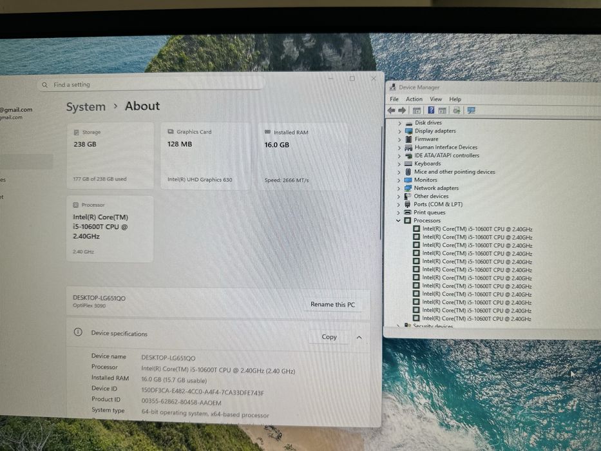Click the Device ID value 150DF3CA-E482
Viewport: 601px width, 451px height.
(202, 392)
